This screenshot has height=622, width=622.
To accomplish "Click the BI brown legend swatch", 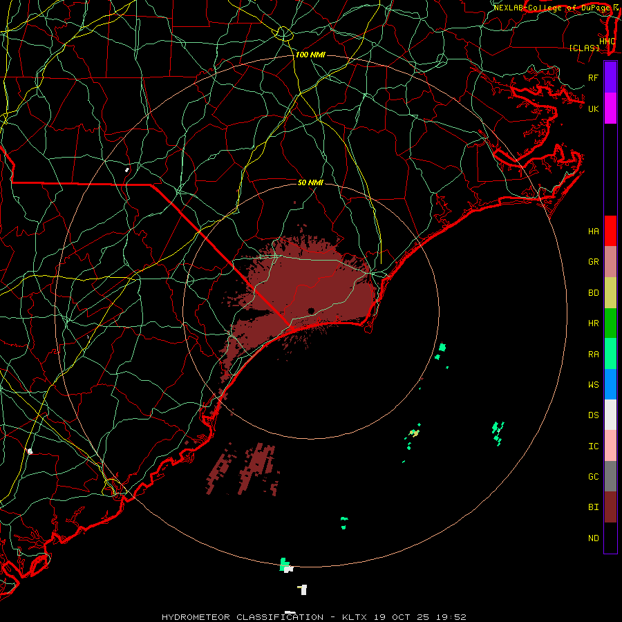I will point(610,507).
